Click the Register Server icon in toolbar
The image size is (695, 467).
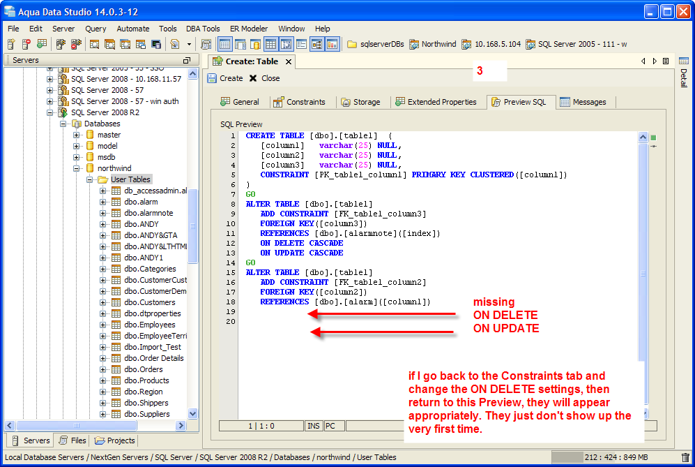[12, 44]
